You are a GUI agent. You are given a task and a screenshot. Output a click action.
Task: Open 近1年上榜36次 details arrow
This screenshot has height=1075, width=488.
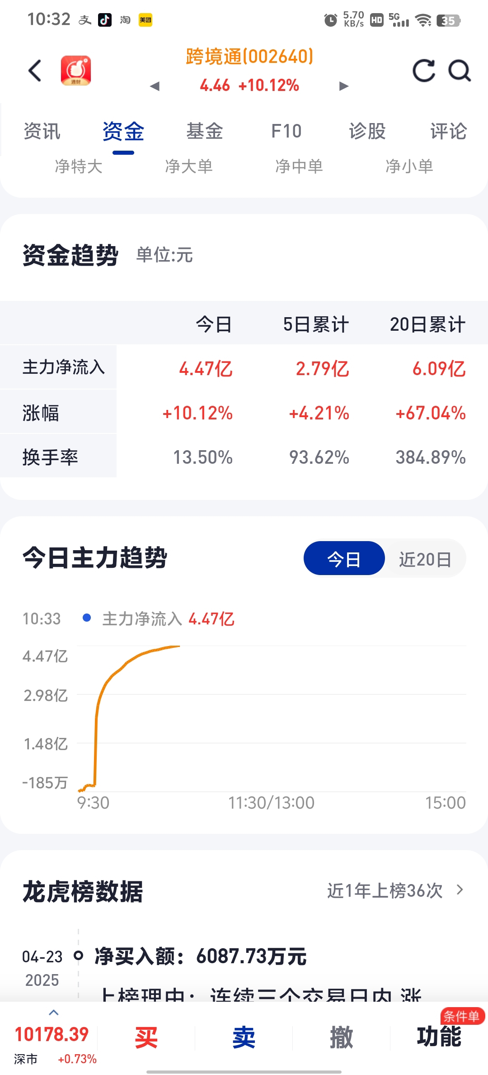tap(460, 890)
